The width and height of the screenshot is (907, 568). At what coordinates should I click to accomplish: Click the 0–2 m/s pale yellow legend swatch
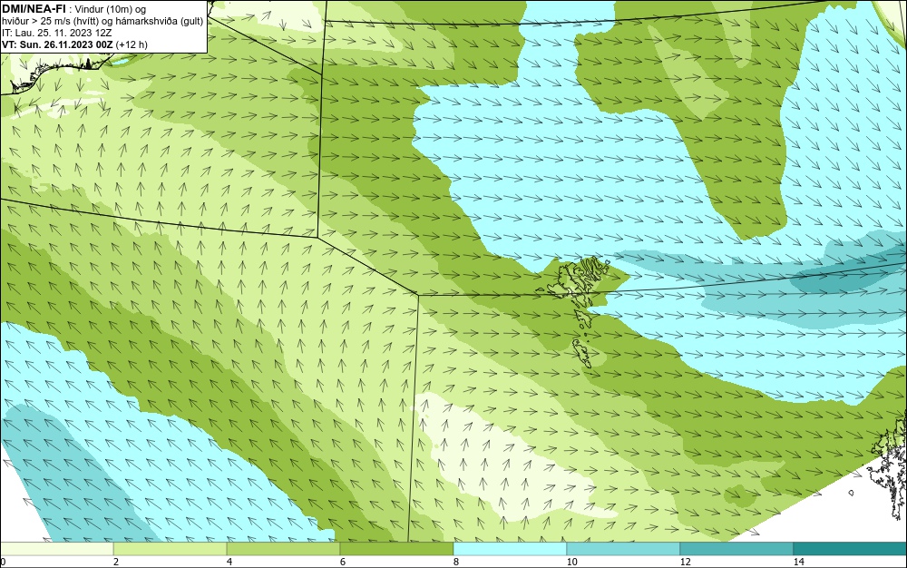coord(56,549)
